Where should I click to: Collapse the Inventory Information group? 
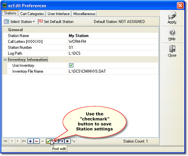point(5,59)
